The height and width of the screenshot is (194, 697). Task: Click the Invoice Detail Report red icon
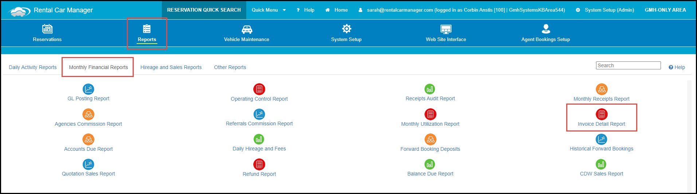(602, 114)
